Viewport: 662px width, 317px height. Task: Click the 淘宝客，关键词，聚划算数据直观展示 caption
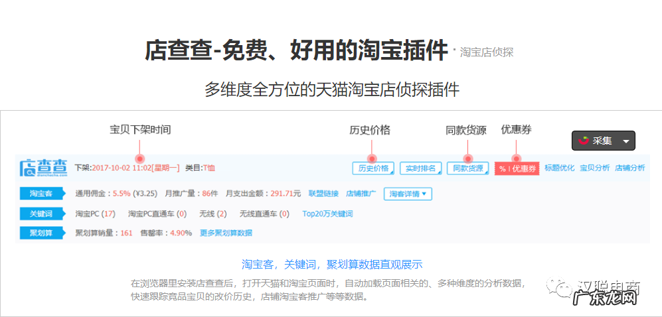tap(332, 265)
